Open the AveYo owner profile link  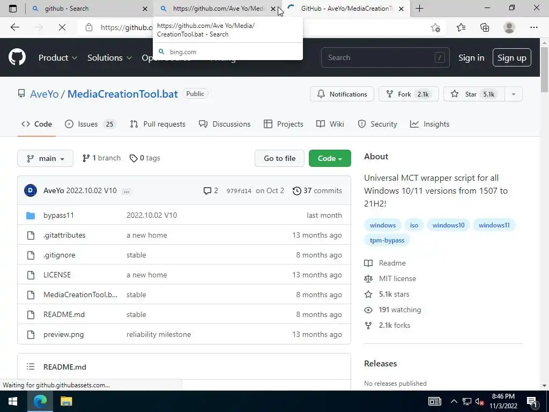pos(44,94)
